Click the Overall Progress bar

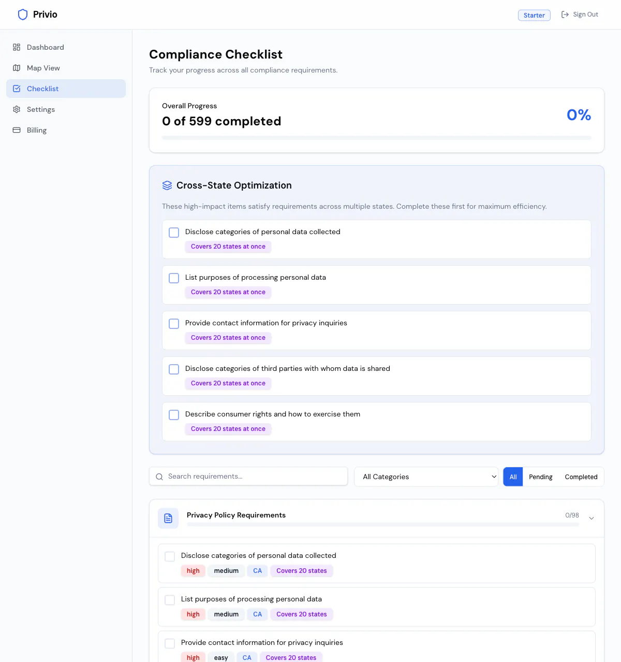coord(377,138)
